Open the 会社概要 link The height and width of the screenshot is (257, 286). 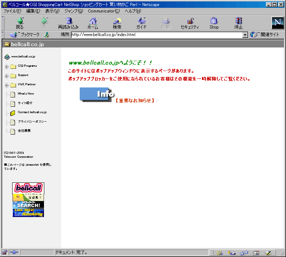coord(24,131)
